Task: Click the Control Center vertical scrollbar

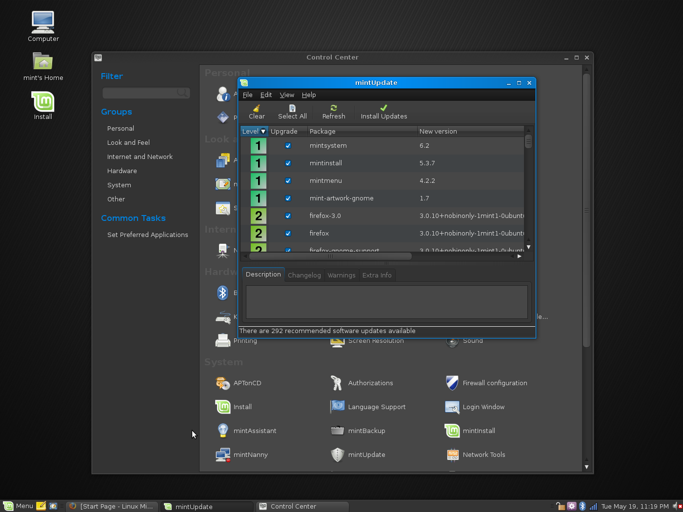Action: [586, 210]
